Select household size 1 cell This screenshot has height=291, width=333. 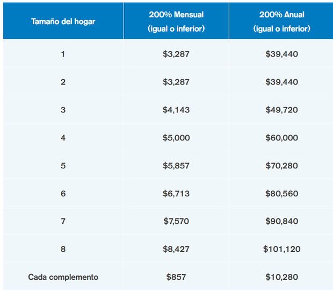click(63, 54)
